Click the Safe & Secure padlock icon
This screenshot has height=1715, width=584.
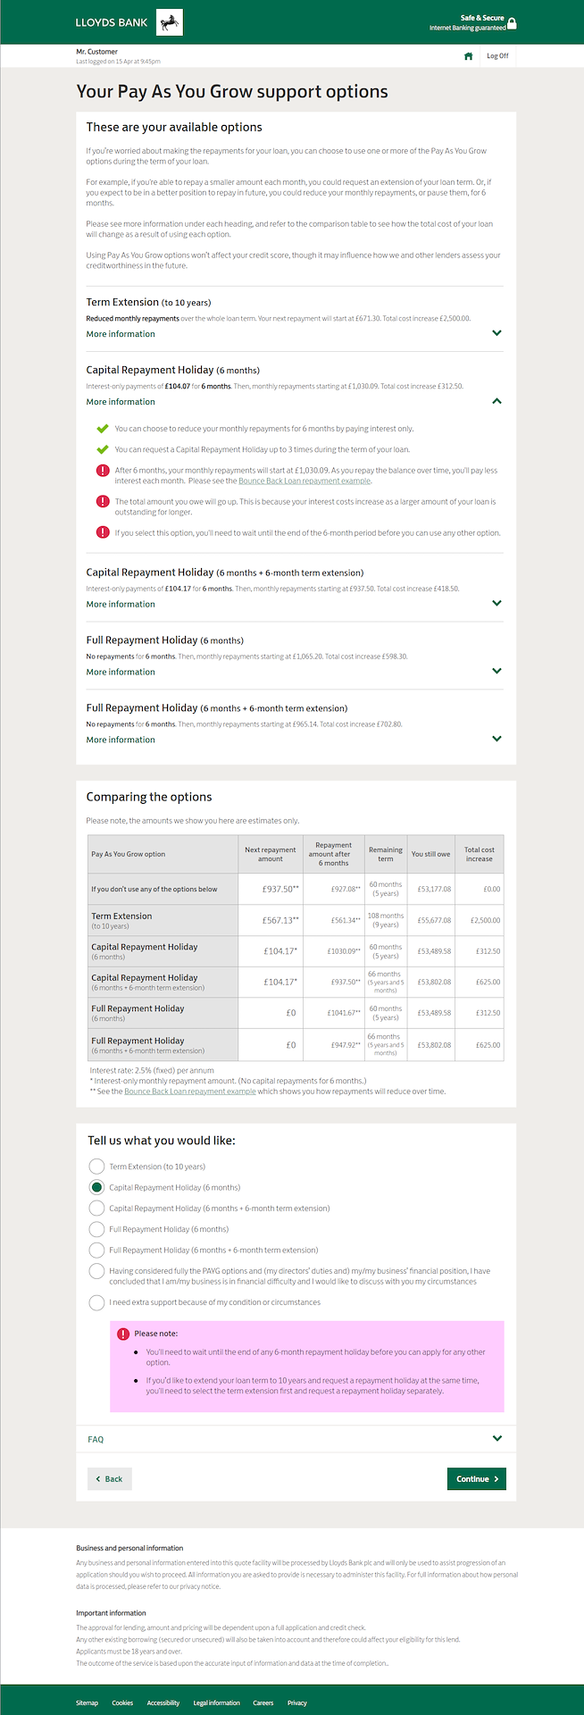512,23
